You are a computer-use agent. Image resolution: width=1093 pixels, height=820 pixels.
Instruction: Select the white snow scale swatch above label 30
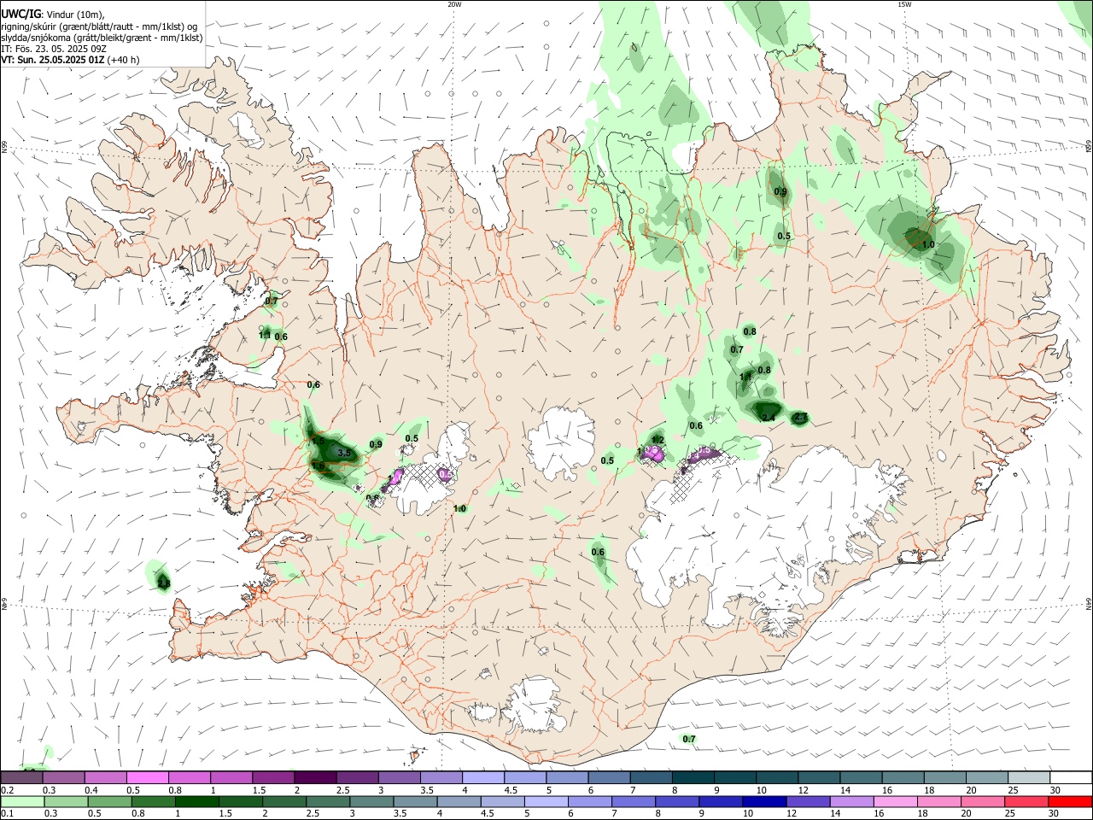[1070, 777]
